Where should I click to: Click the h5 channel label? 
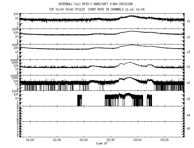click(189, 129)
